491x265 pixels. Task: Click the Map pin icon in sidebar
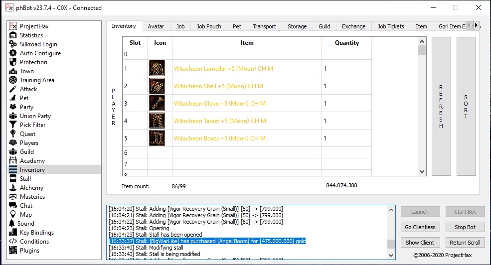[13, 215]
